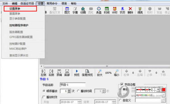Click the 霓虹 neon toolbar icon
The image size is (170, 104).
pyautogui.click(x=91, y=10)
